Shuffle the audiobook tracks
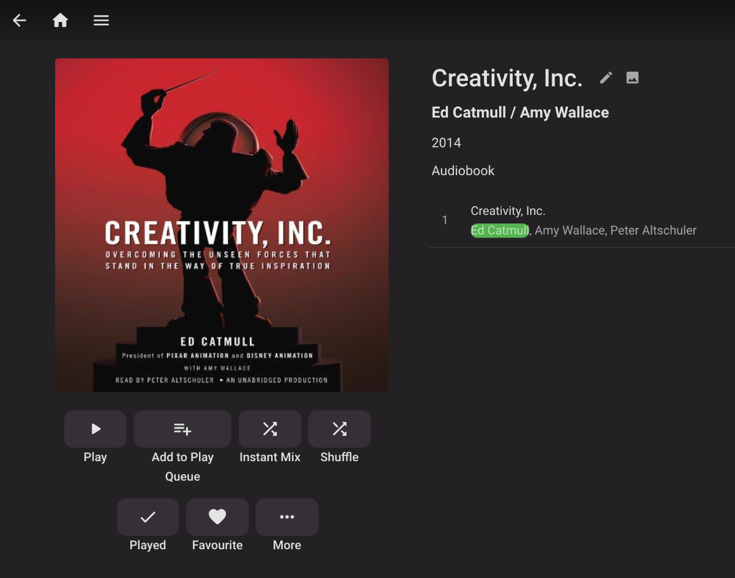735x578 pixels. coord(339,429)
